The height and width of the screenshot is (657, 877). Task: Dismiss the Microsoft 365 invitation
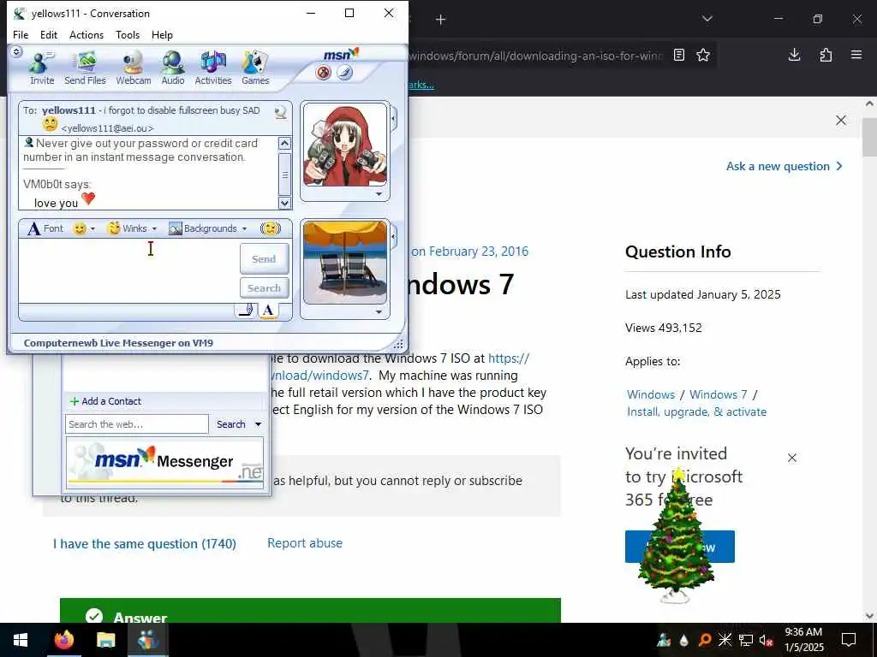pos(792,458)
